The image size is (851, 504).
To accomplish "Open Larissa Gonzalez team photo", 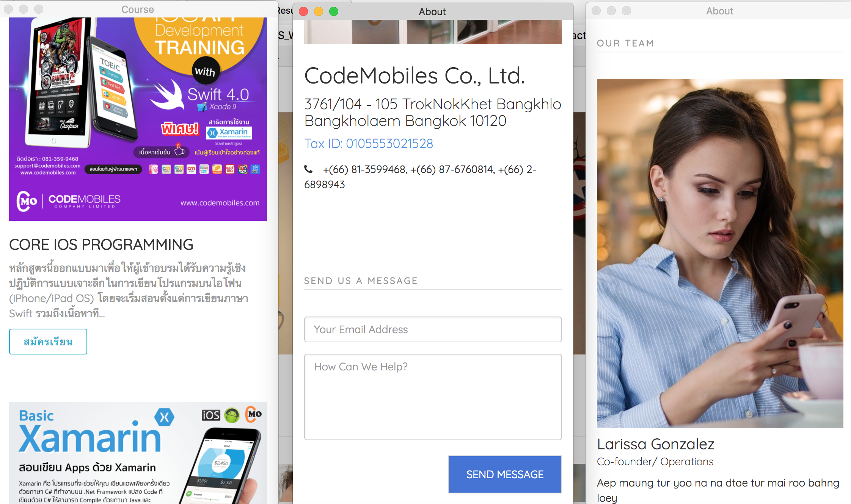I will (x=720, y=254).
